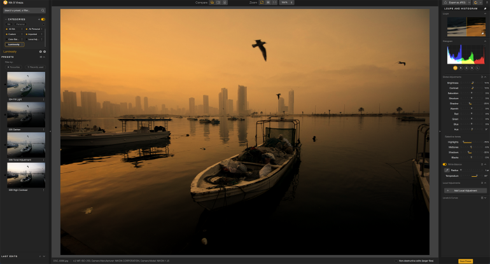Select the L histogram channel button
The height and width of the screenshot is (264, 490).
coord(477,68)
